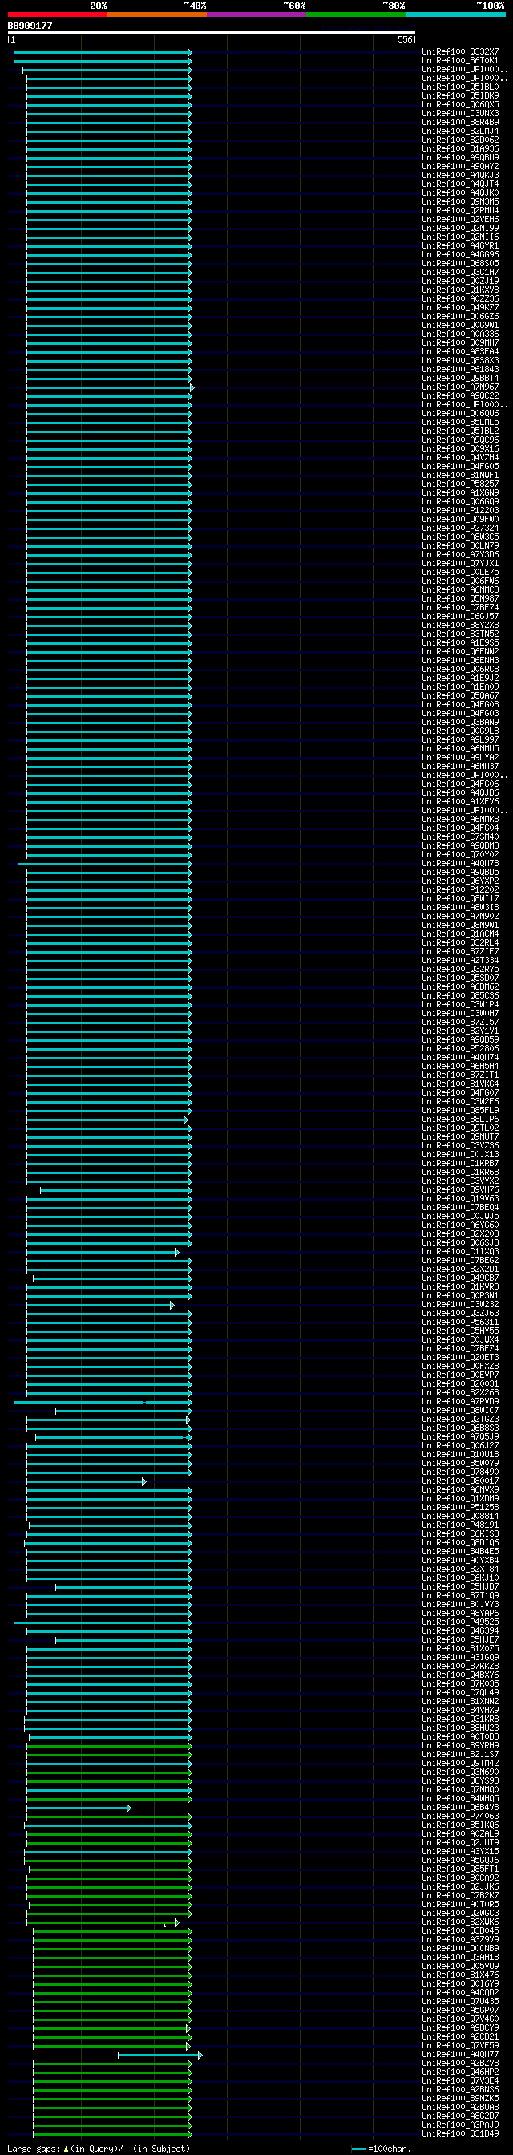
Task: Click the UniRef100_B2XWK6 label
Action: [x=460, y=1922]
